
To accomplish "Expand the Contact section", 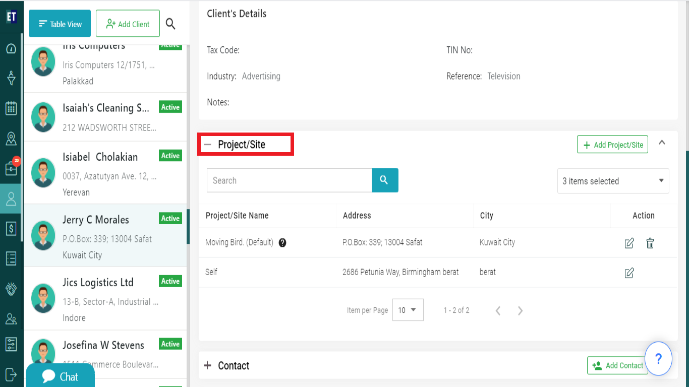I will point(207,365).
